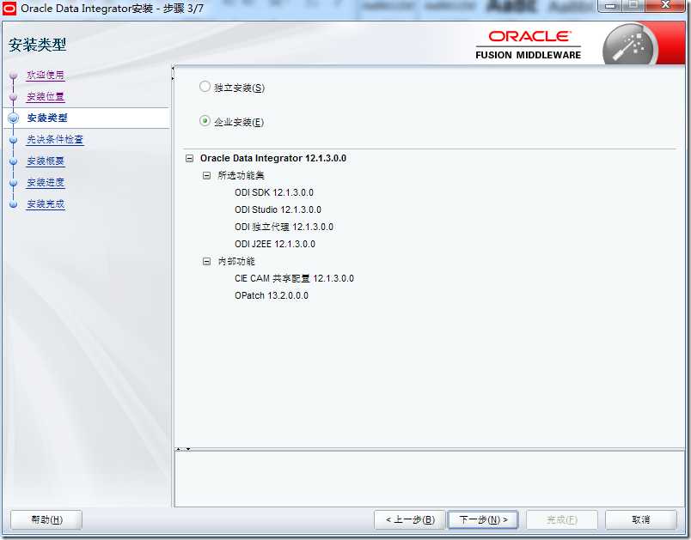Select ODI J2EE 12.1.3.0.0 entry

(274, 245)
